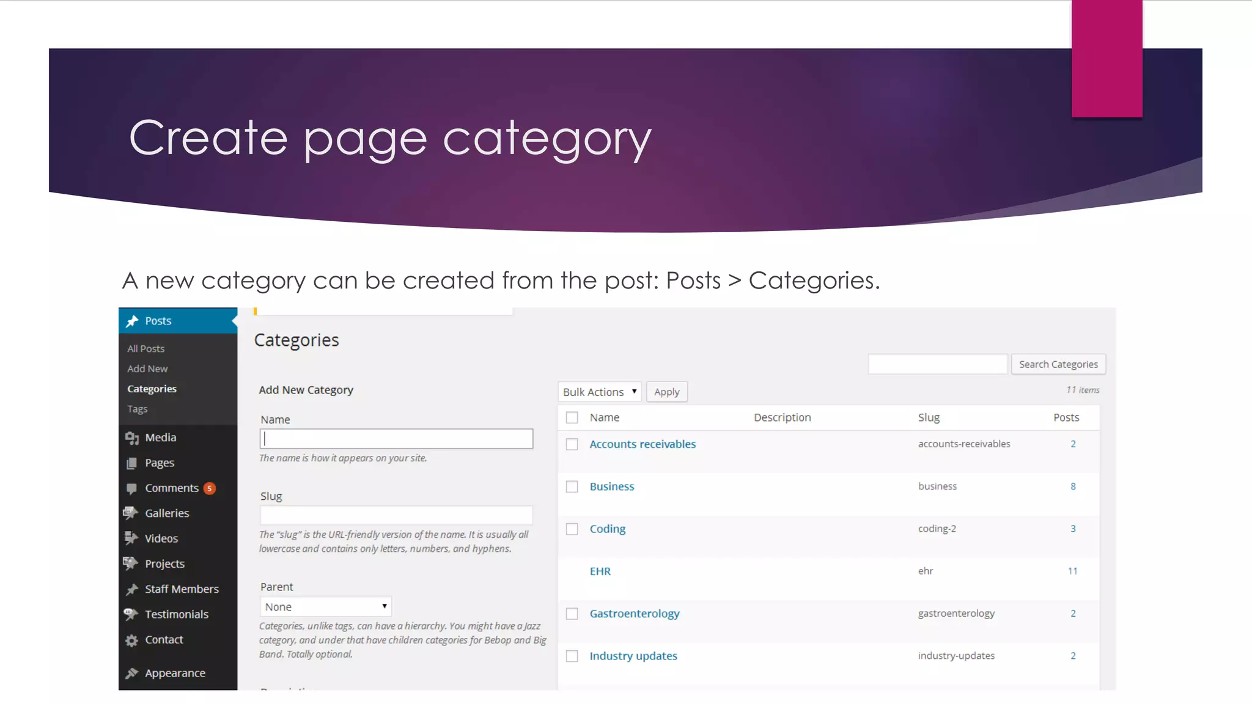Click post count 2 for Industry updates
1252x704 pixels.
pos(1073,656)
